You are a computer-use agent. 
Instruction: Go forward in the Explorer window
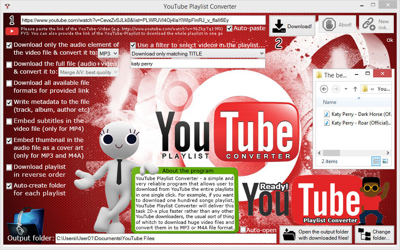pos(336,89)
